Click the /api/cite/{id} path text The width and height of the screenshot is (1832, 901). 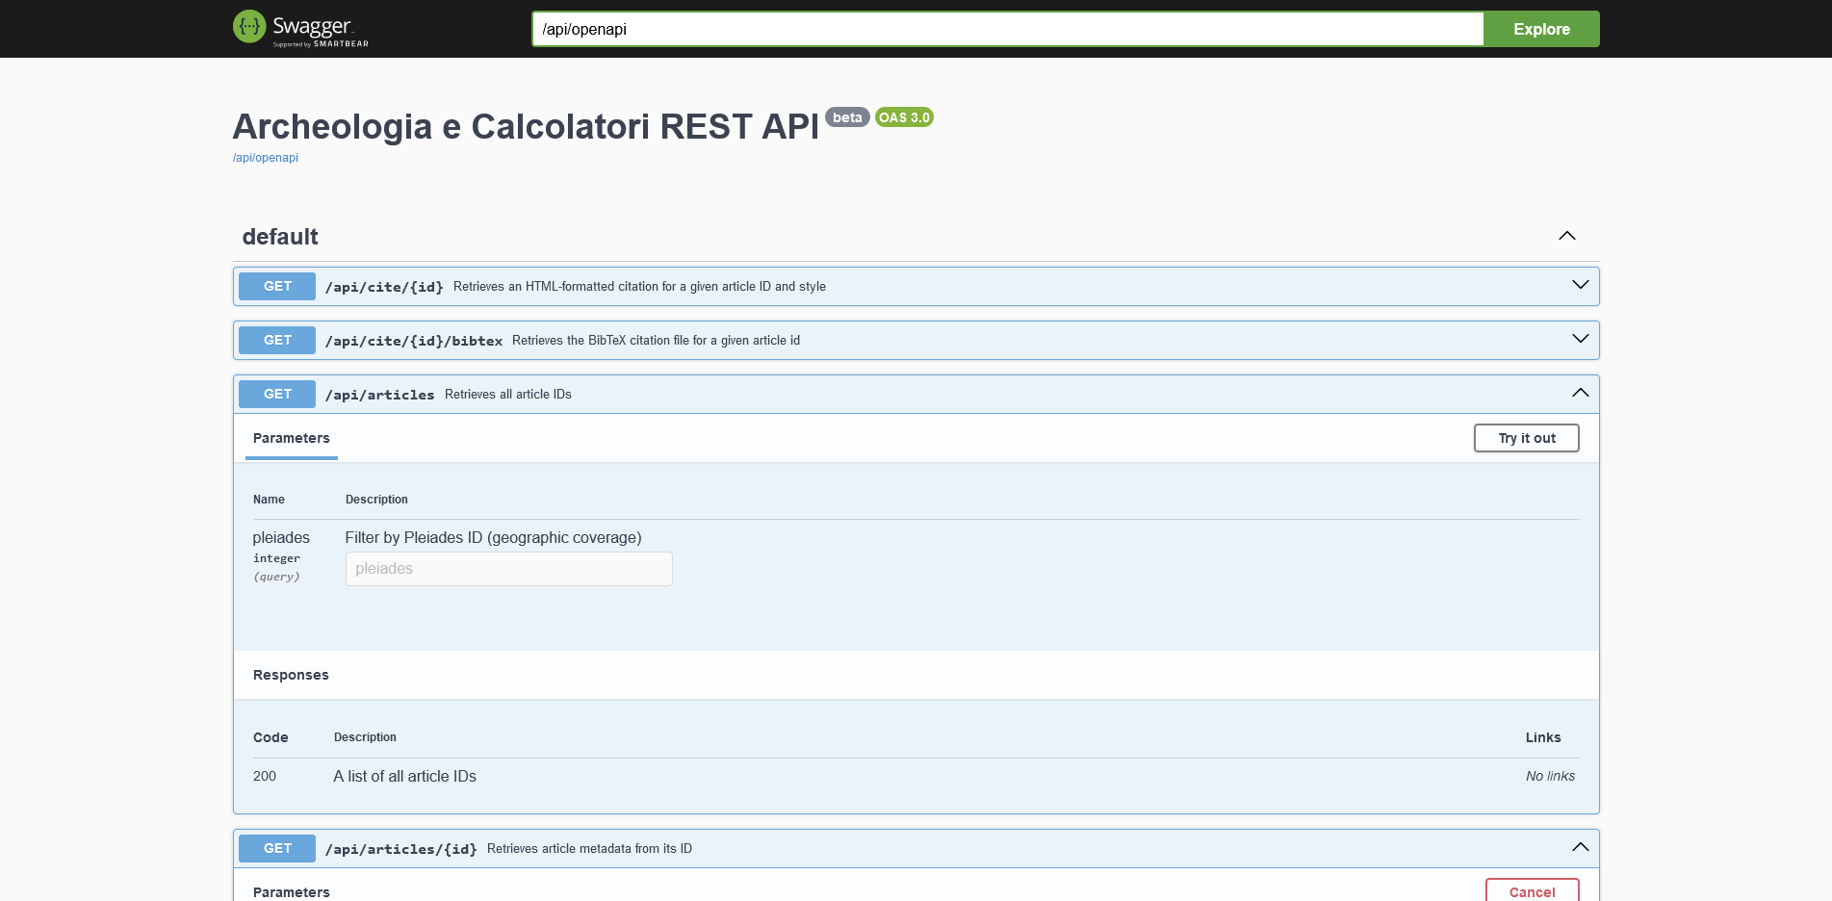384,287
